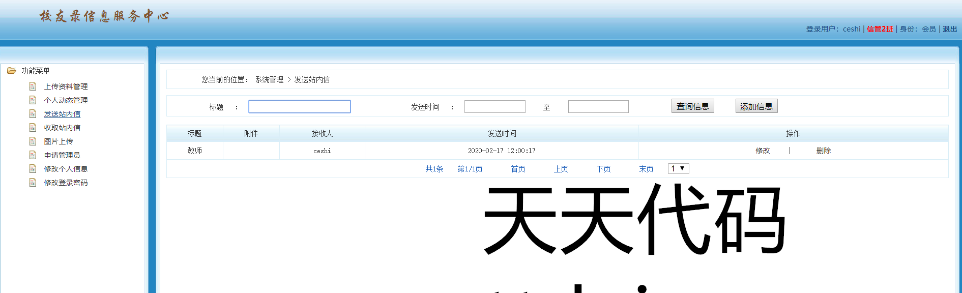Go to 下页 in pagination
This screenshot has width=962, height=293.
603,169
